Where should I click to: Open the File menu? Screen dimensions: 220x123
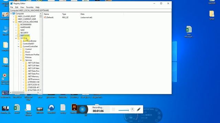click(12, 7)
